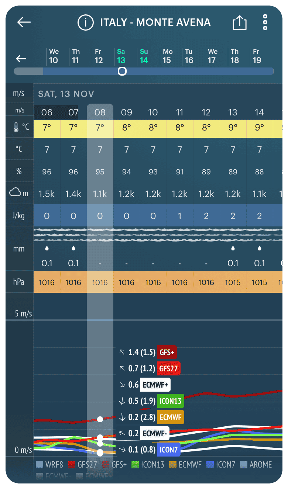Open the three-dot options menu
This screenshot has height=489, width=288.
[x=265, y=22]
